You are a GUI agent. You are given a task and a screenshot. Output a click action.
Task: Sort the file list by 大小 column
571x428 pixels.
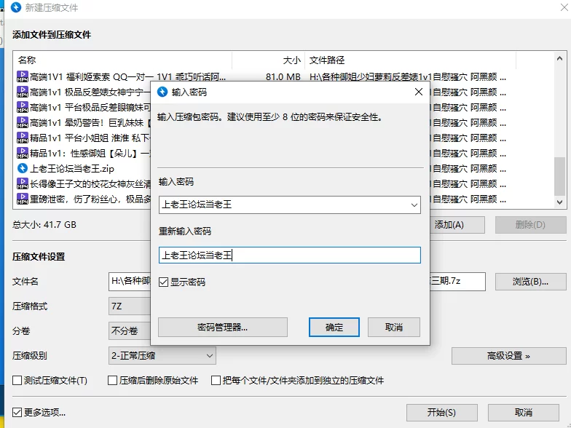pyautogui.click(x=268, y=60)
